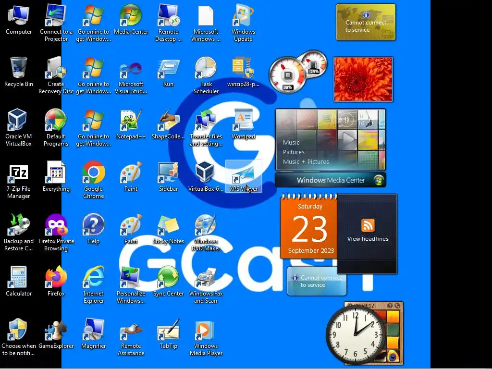Select the 7-Zip File Manager shortcut
Viewport: 492px width, 369px height.
(19, 180)
